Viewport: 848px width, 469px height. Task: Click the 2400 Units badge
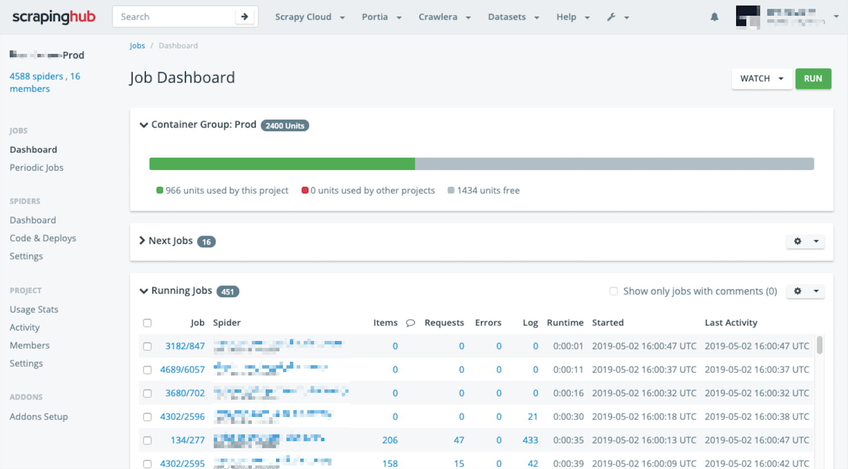point(285,126)
